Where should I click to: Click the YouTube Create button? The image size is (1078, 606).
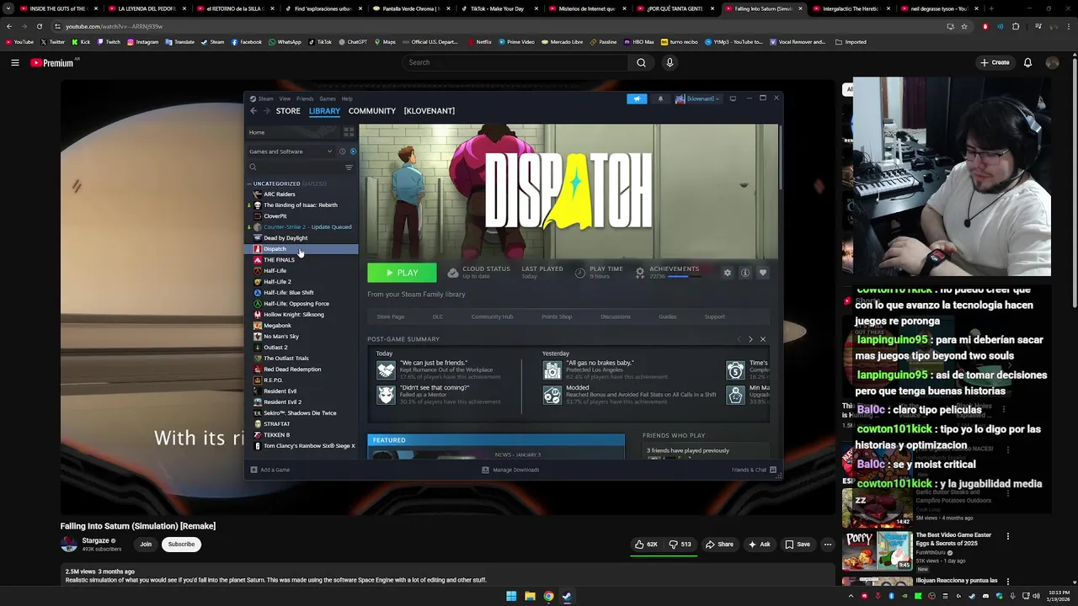point(995,62)
